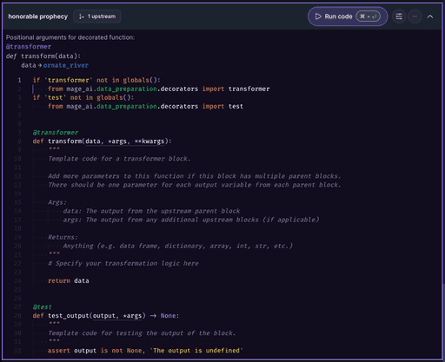This screenshot has height=362, width=445.
Task: Open the block settings sliders icon
Action: tap(399, 16)
